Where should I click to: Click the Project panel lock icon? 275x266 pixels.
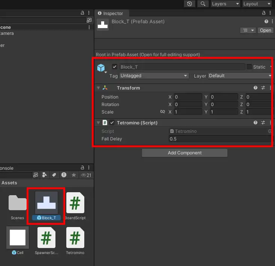[82, 168]
